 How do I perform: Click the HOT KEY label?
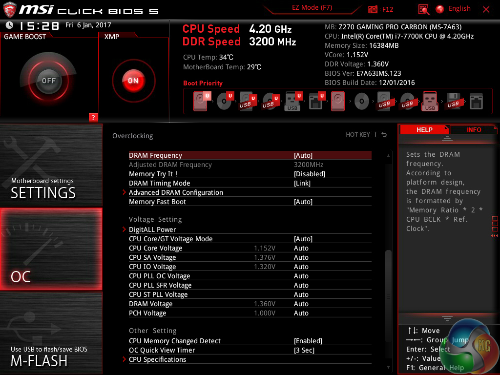point(358,135)
